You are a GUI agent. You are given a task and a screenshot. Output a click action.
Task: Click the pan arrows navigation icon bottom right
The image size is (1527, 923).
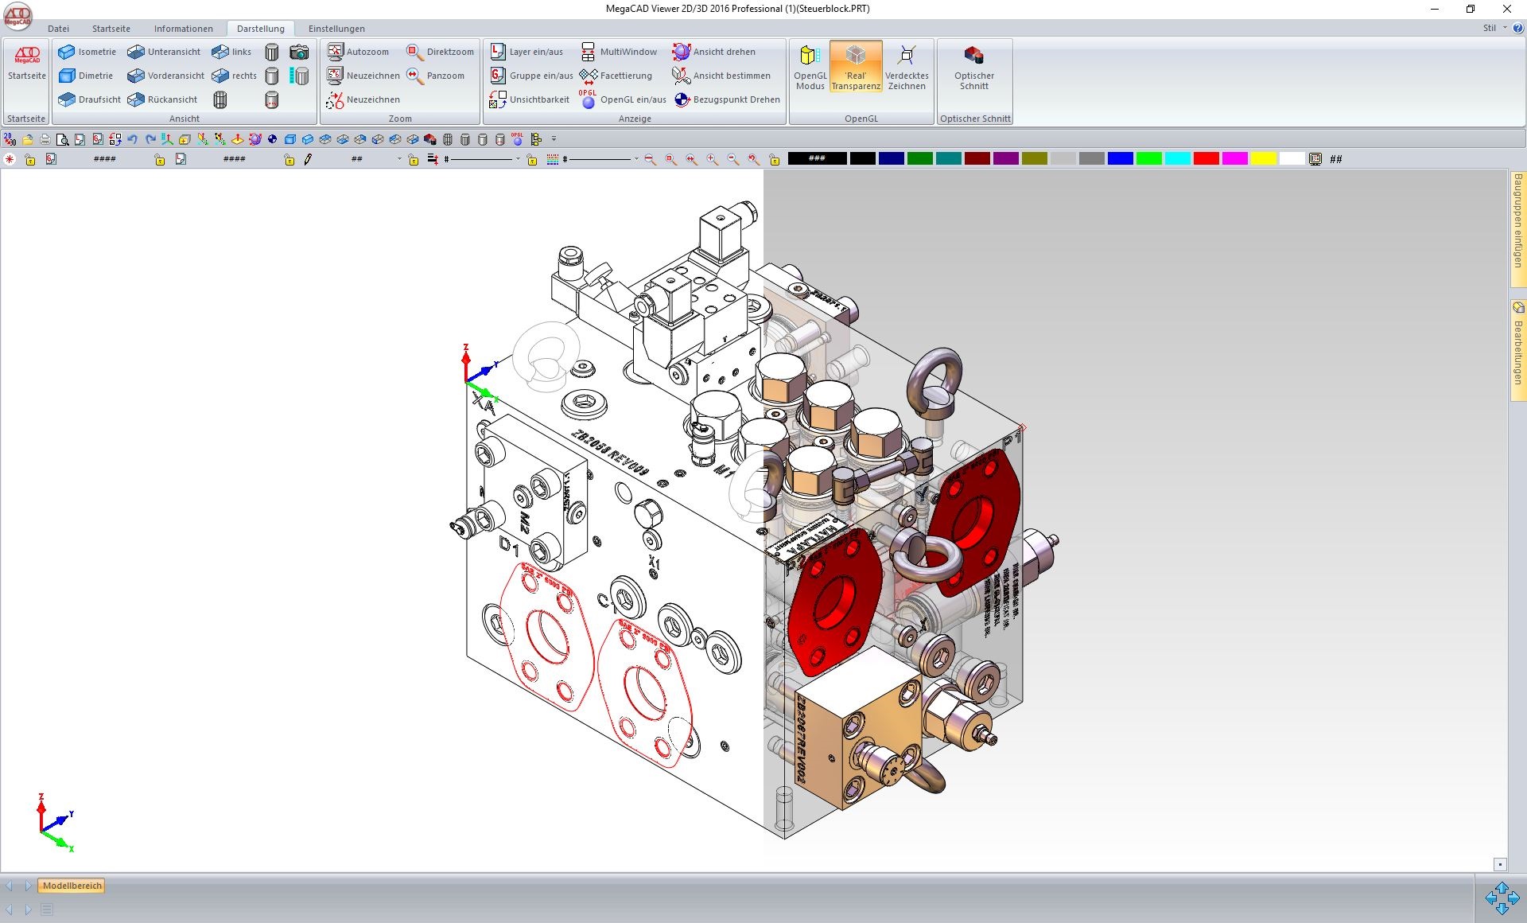(1502, 898)
